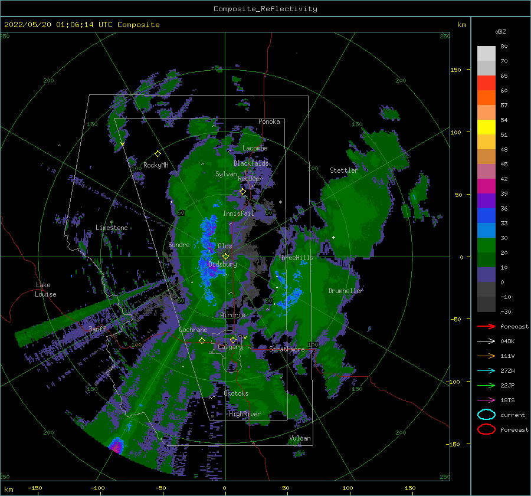Click the magenta 18TS arrow icon

click(x=486, y=400)
